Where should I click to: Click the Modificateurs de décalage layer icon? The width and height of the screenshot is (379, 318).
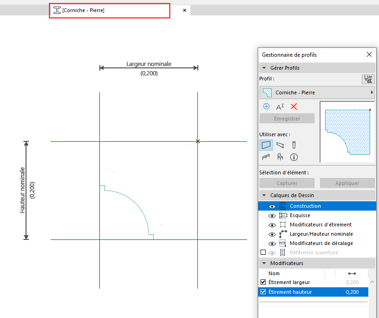282,243
